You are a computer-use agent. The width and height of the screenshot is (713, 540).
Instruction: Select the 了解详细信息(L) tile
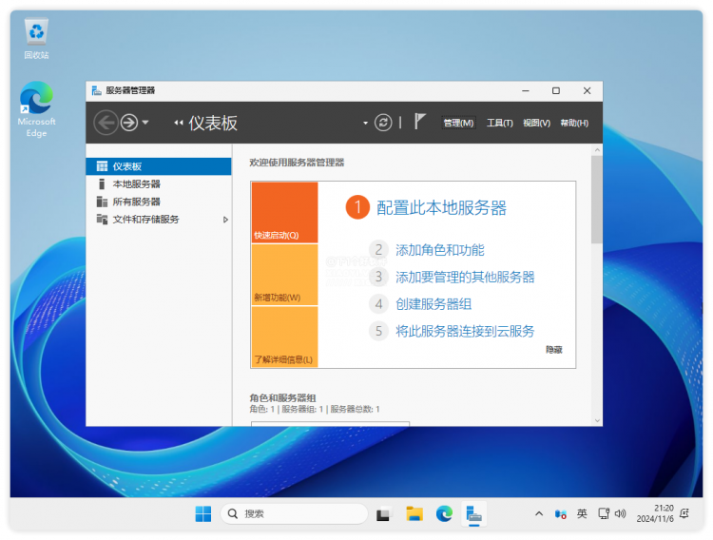(x=284, y=337)
